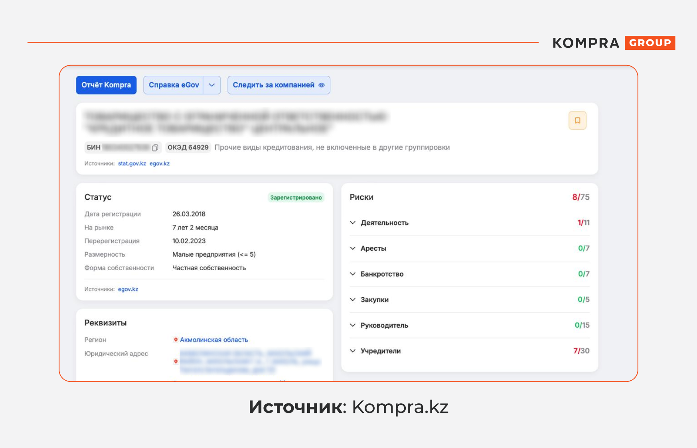
Task: Click the map pin beside the legal address
Action: (176, 362)
